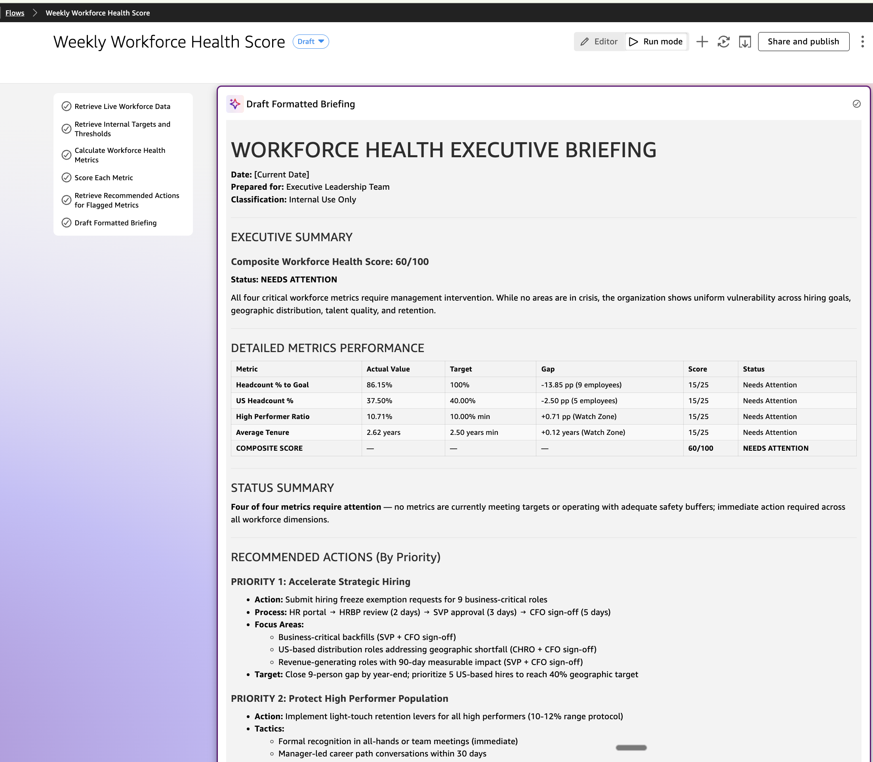This screenshot has width=873, height=762.
Task: Select Retrieve Internal Targets and Thresholds step
Action: coord(122,129)
